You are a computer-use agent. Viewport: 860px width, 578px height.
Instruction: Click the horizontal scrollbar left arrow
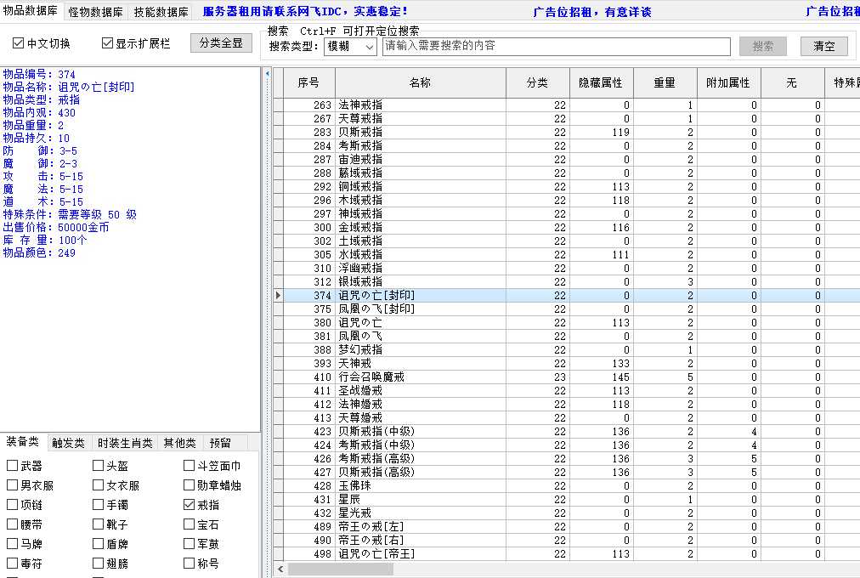click(280, 569)
